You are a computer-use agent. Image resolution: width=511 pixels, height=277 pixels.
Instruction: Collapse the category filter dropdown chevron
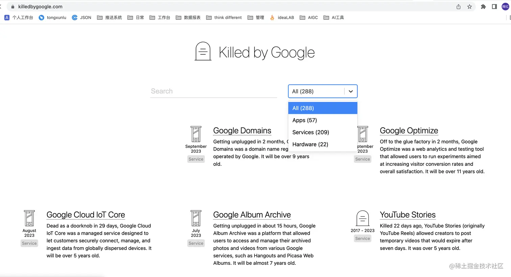(x=351, y=91)
